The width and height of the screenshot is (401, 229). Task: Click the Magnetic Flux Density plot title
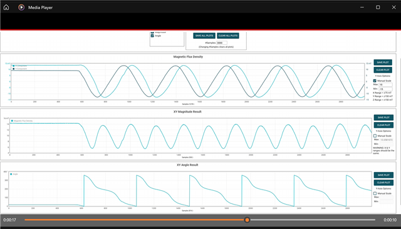188,57
